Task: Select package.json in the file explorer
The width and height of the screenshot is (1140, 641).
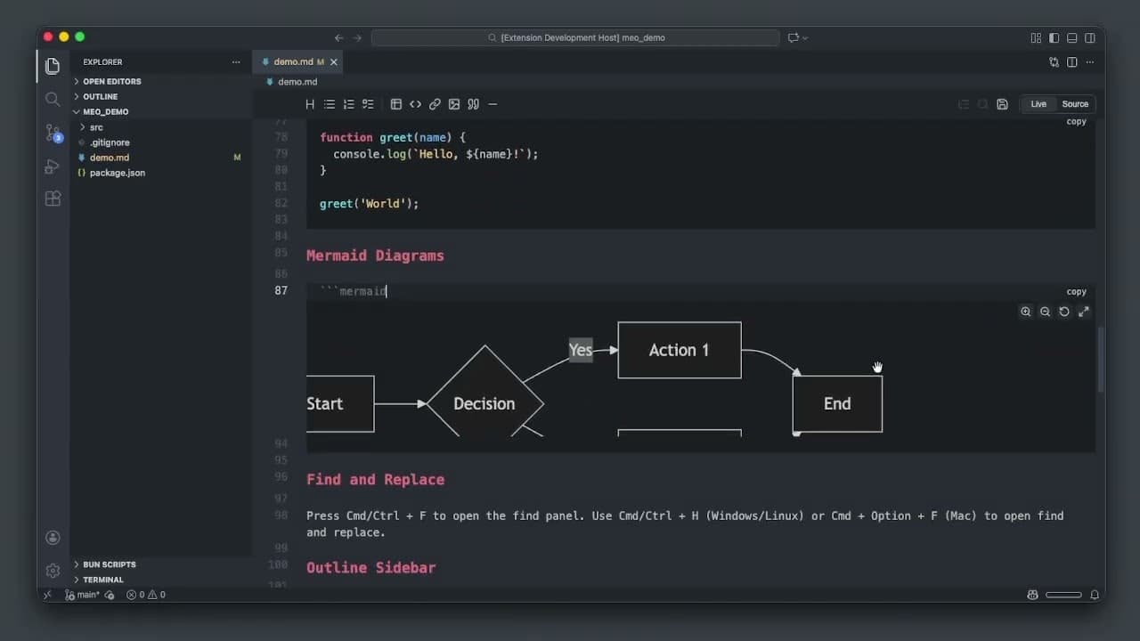Action: point(117,173)
